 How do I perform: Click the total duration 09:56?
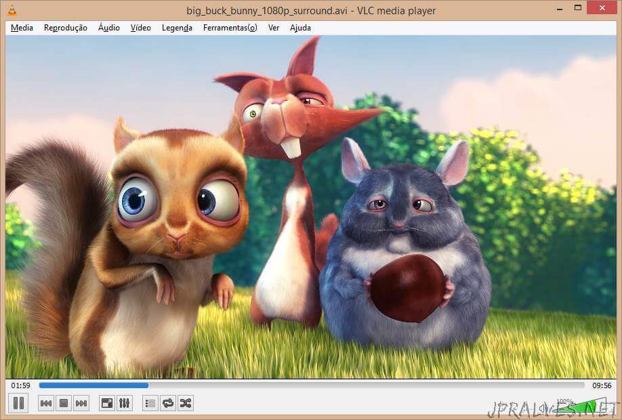602,385
